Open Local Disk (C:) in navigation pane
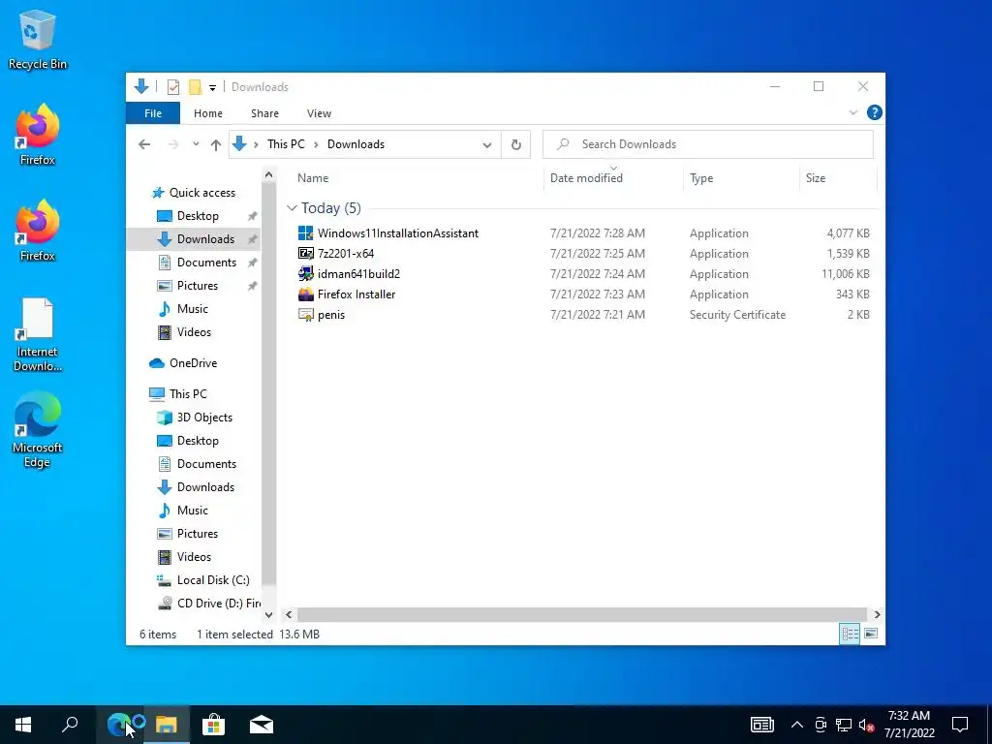Image resolution: width=992 pixels, height=744 pixels. coord(213,580)
